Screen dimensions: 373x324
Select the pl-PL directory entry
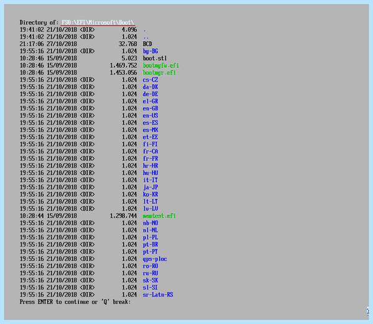[150, 237]
